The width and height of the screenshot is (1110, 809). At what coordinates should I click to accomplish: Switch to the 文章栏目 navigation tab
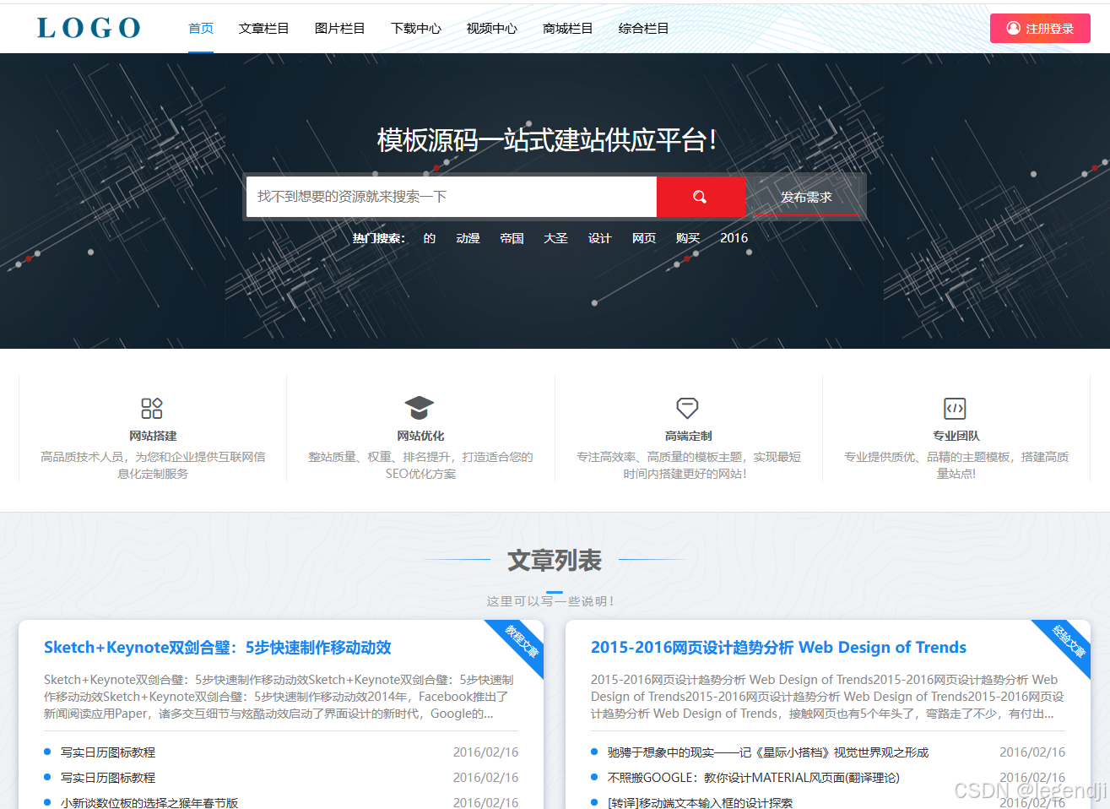(263, 28)
